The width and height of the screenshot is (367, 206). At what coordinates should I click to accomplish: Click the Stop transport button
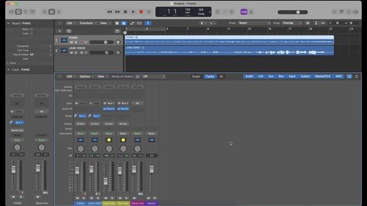coord(126,11)
